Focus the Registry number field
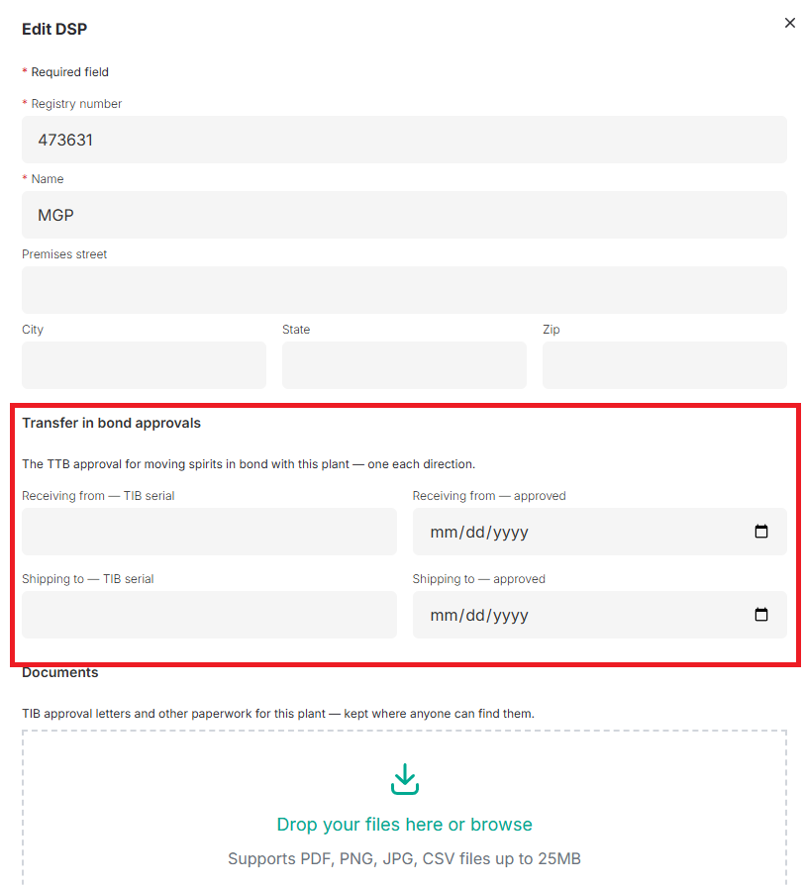The image size is (805, 886). point(404,140)
